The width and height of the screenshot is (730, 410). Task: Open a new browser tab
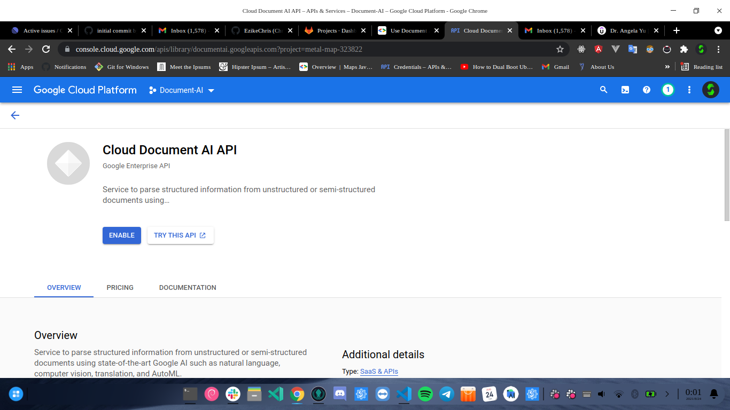coord(677,30)
